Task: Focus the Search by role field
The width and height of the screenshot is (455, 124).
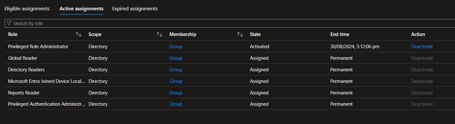Action: tap(230, 23)
